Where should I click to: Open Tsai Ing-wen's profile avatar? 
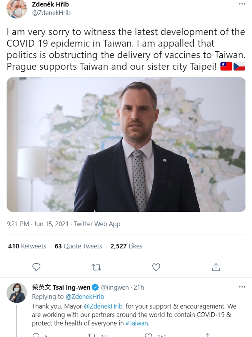point(17,293)
